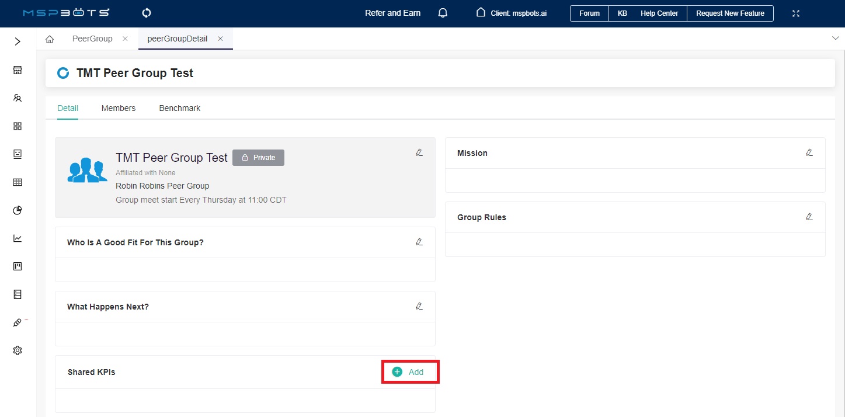Toggle fullscreen mode icon

(796, 13)
